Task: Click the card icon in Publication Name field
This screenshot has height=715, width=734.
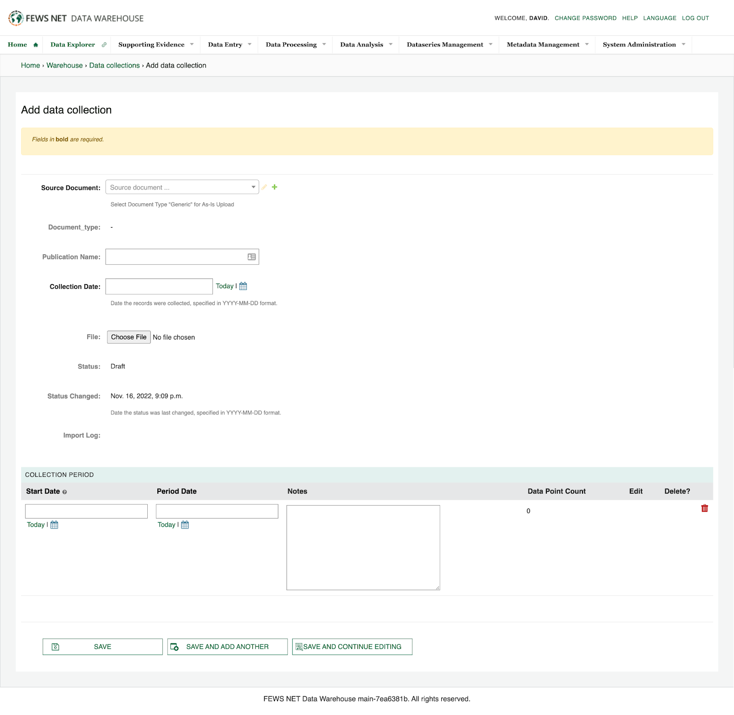Action: [252, 257]
